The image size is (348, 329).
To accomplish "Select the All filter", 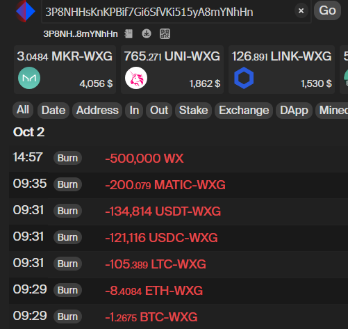I will pyautogui.click(x=23, y=110).
